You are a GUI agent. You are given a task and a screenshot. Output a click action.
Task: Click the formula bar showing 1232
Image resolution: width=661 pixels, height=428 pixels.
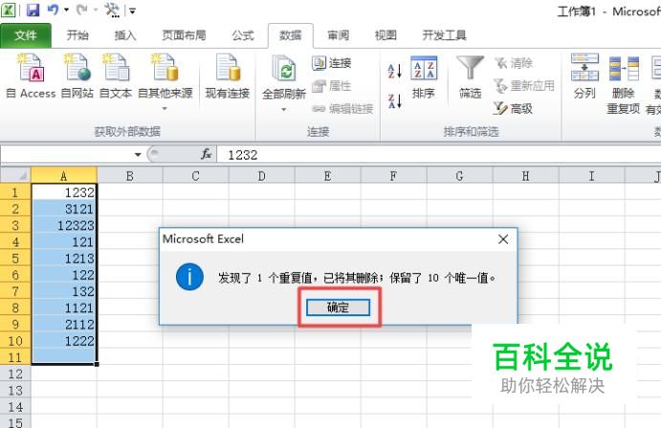(438, 155)
